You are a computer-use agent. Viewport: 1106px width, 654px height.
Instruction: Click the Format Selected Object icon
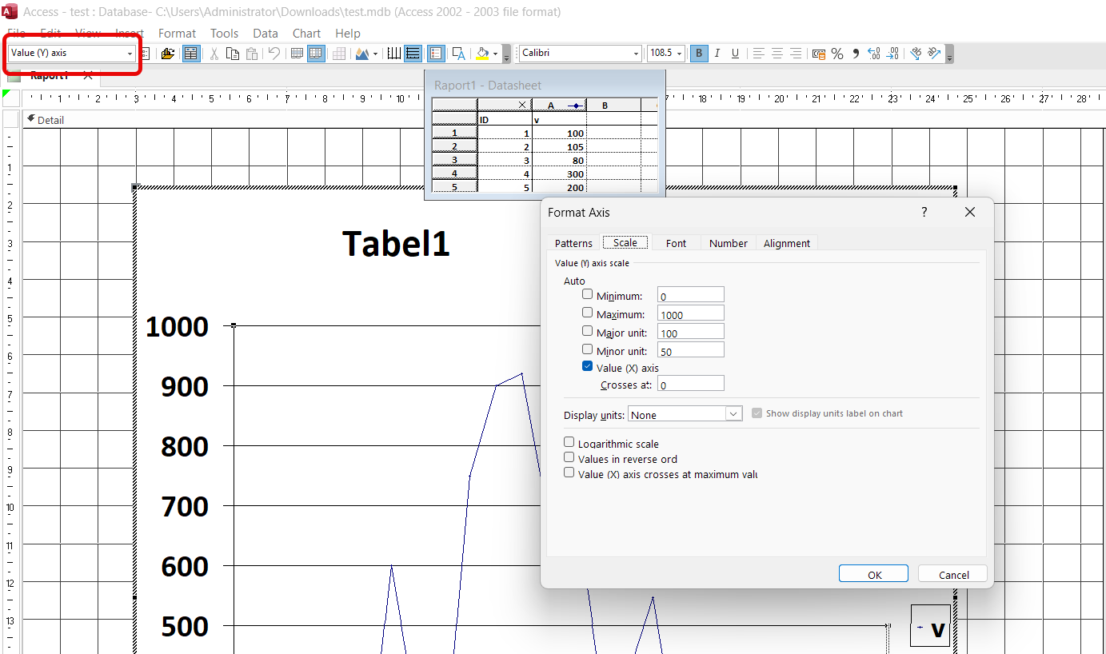click(x=145, y=54)
